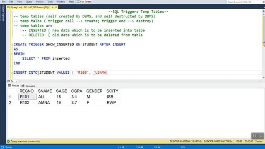The width and height of the screenshot is (265, 149).
Task: Click the 'SHOW_INSERTED' trigger name in code
Action: [60, 44]
